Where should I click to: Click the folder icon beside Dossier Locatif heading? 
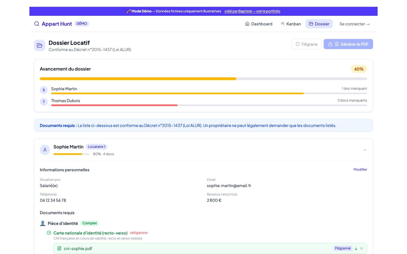40,45
